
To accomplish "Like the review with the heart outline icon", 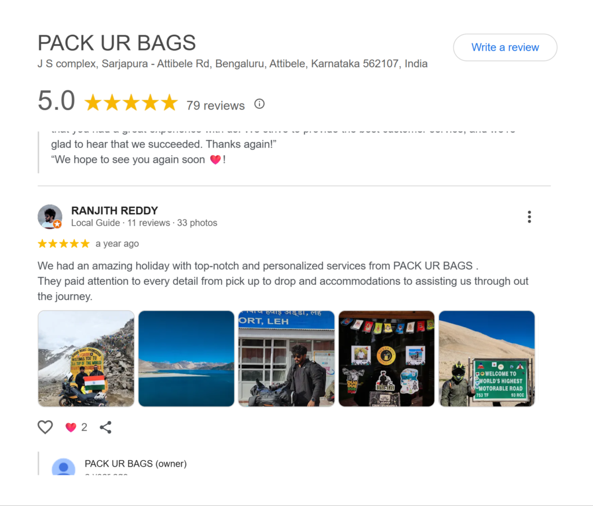I will click(45, 427).
